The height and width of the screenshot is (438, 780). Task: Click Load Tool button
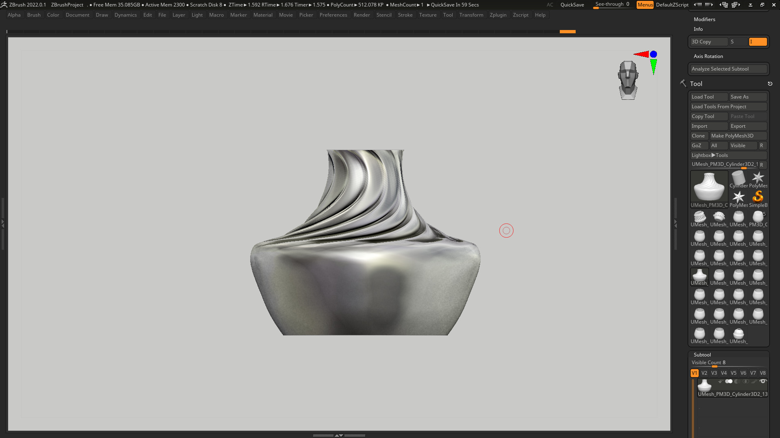(x=709, y=97)
